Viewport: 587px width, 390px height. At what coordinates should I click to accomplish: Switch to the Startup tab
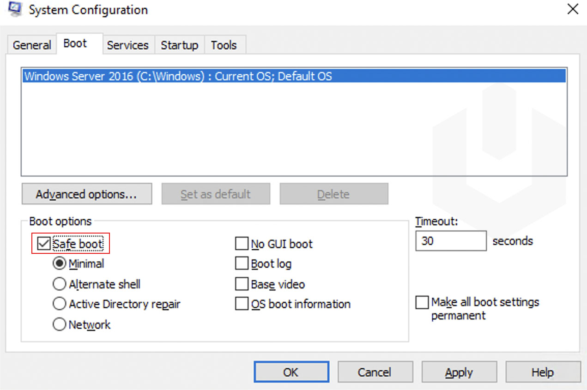pyautogui.click(x=179, y=45)
